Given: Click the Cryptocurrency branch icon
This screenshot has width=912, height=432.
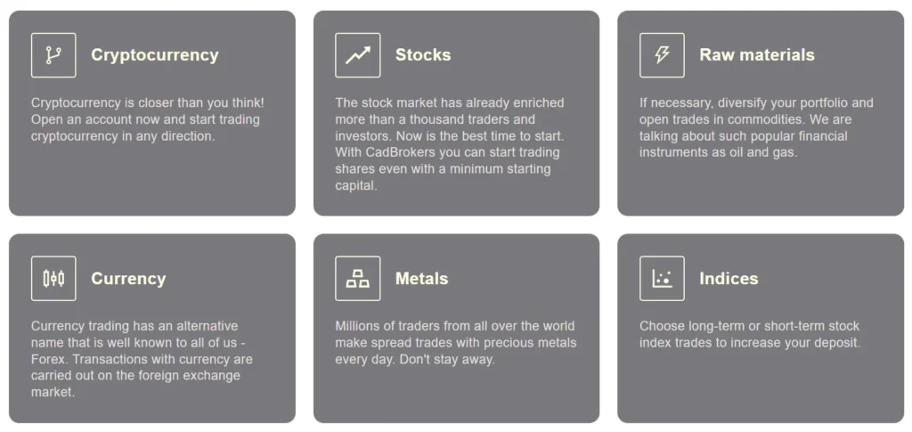Looking at the screenshot, I should (x=53, y=55).
